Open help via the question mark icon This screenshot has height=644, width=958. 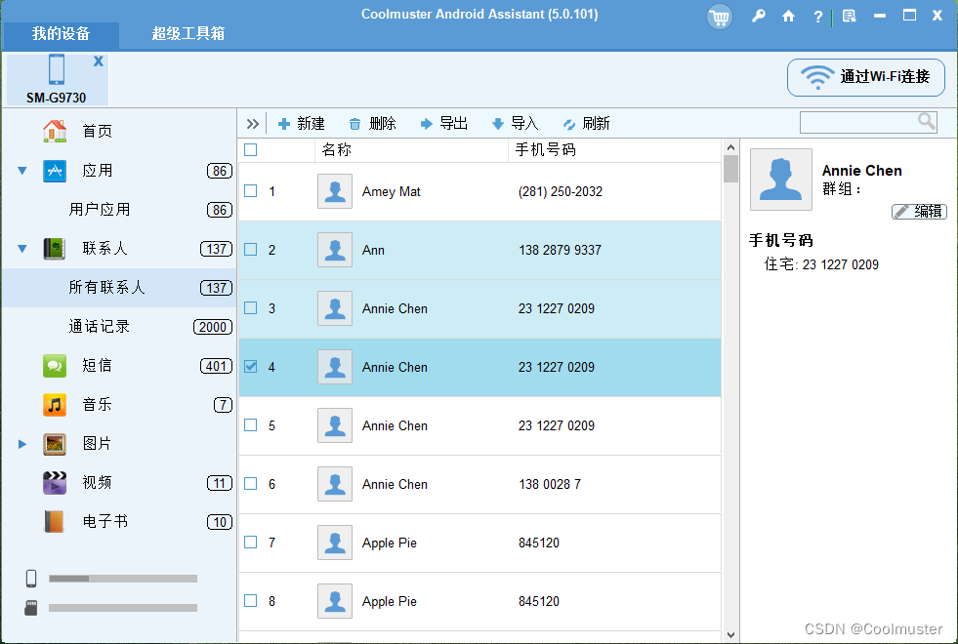click(x=818, y=17)
